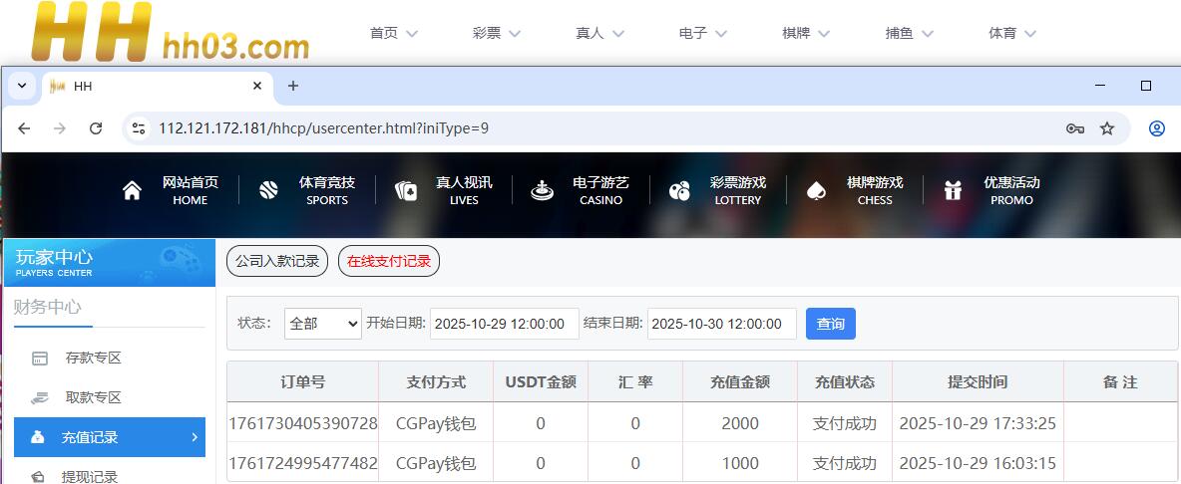Open the 状态 dropdown showing 全部

(x=322, y=324)
